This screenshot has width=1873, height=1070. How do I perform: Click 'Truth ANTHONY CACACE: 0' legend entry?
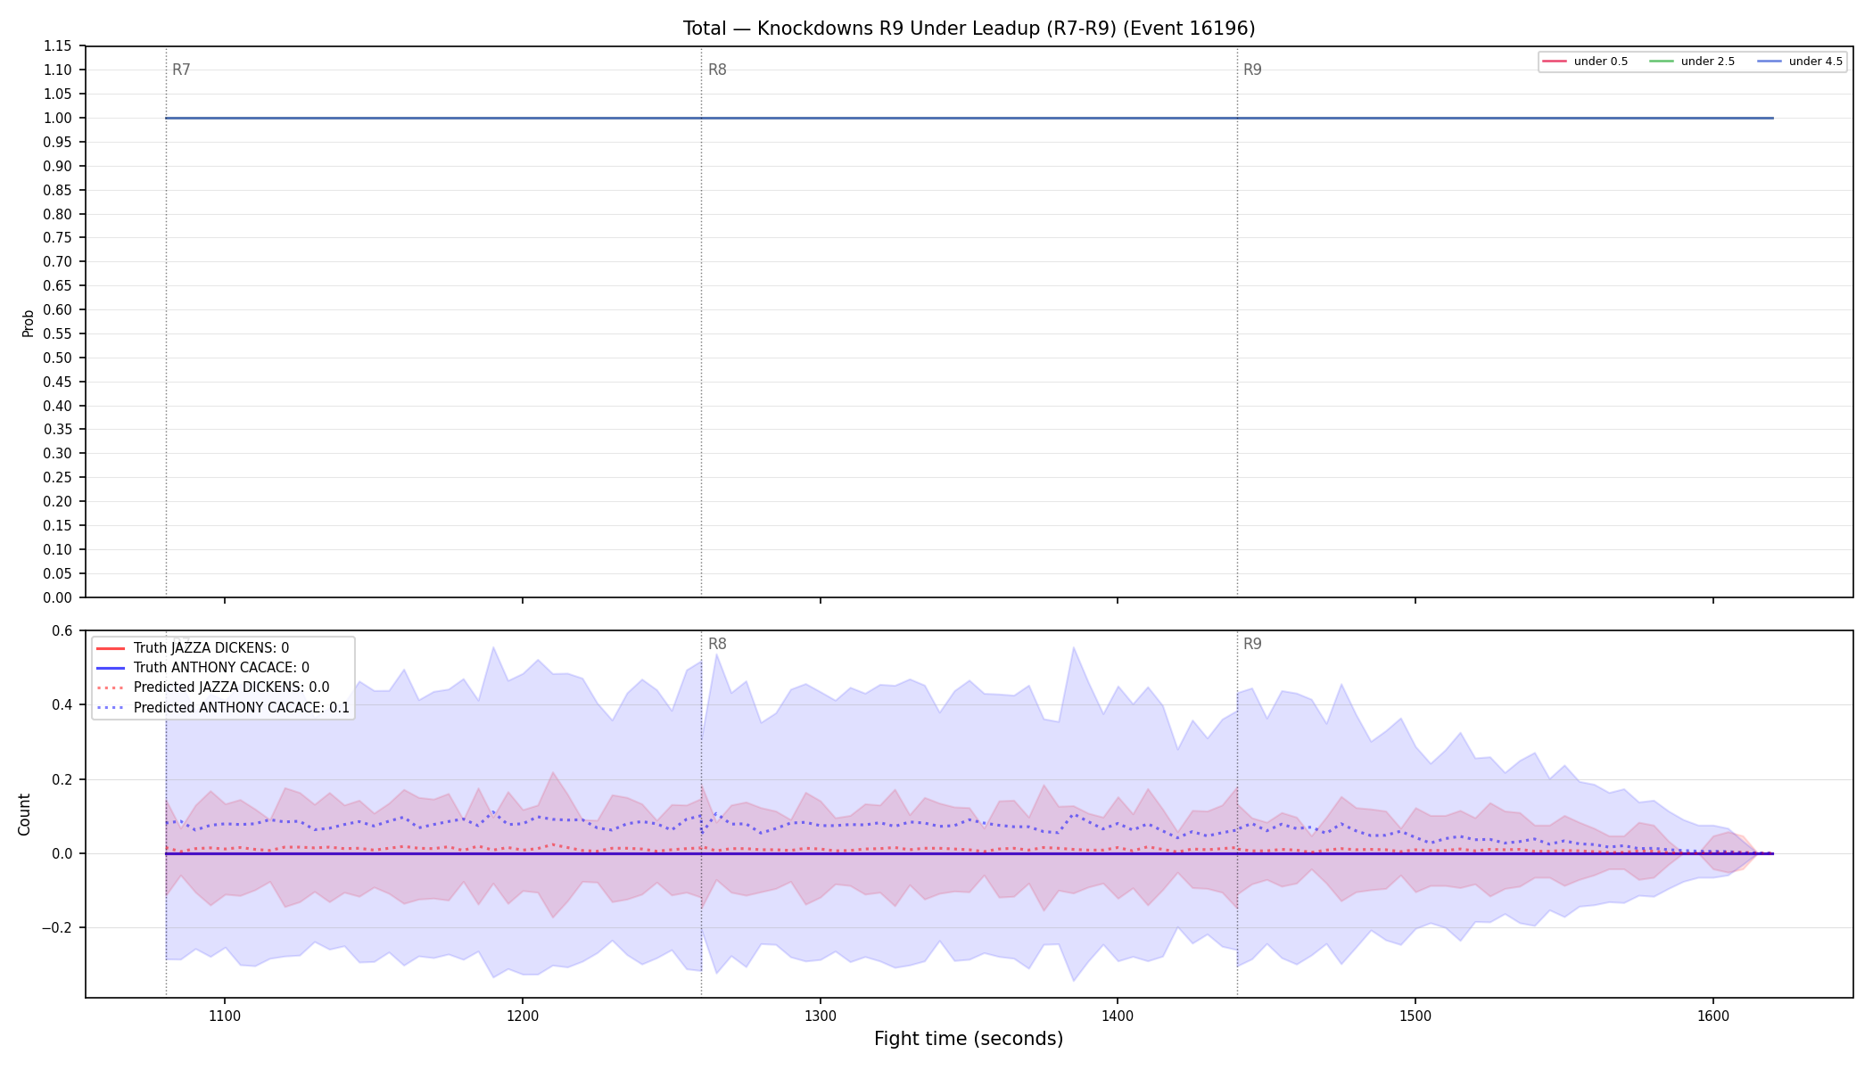click(202, 668)
